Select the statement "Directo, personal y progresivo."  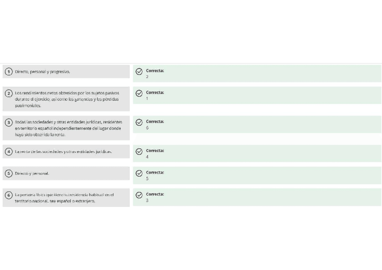pos(42,72)
